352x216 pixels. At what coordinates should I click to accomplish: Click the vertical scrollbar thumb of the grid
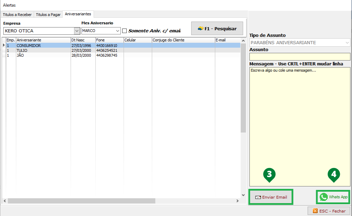tap(243, 88)
